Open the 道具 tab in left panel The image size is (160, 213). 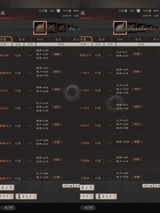[58, 39]
